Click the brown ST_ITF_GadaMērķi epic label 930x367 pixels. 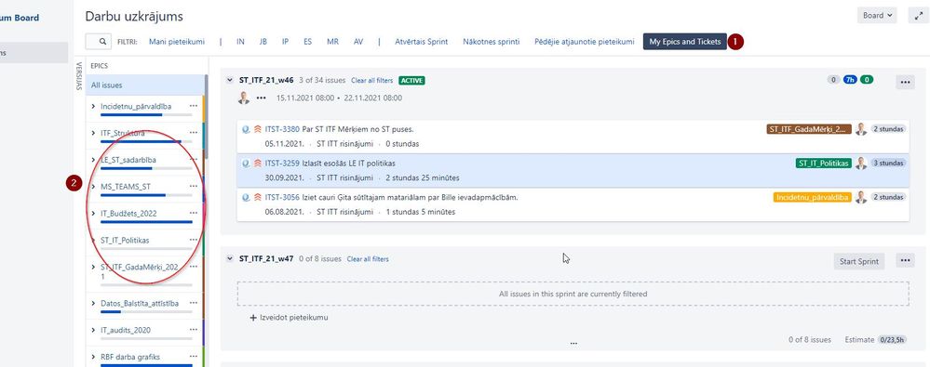pyautogui.click(x=809, y=129)
